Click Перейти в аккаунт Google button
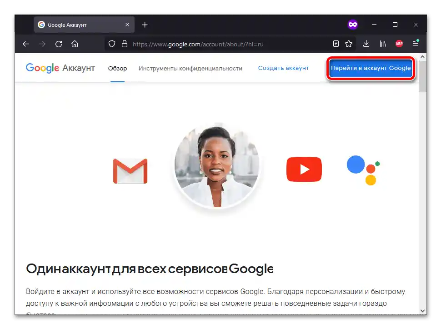The image size is (441, 329). tap(371, 68)
